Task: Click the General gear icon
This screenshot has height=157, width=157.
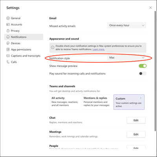Action: (8, 18)
